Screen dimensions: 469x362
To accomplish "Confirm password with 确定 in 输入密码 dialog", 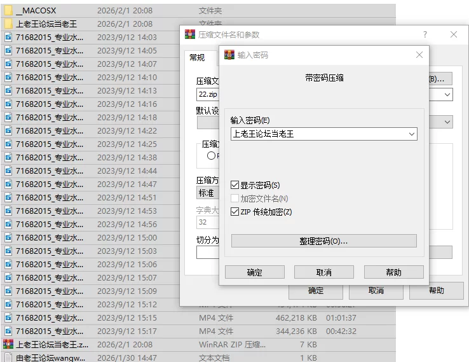I will pyautogui.click(x=255, y=272).
